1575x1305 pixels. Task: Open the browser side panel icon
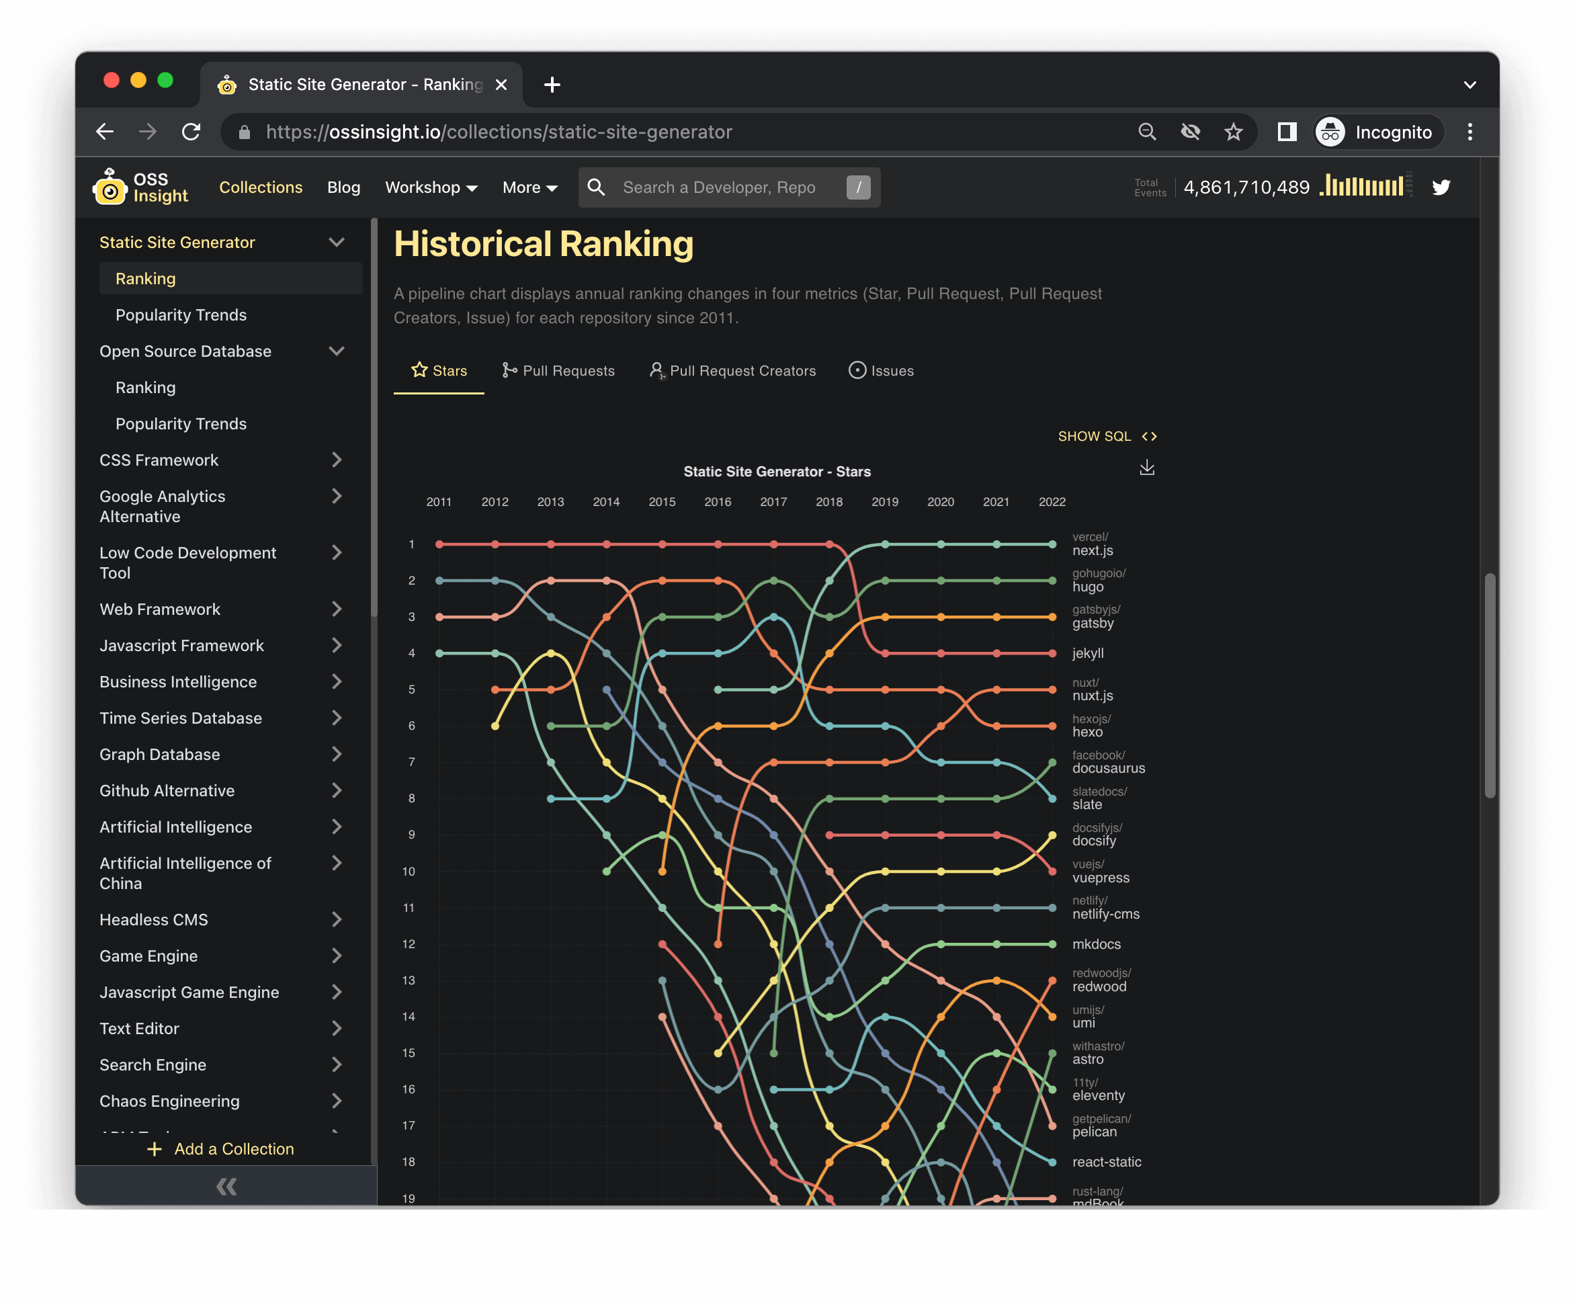1287,132
